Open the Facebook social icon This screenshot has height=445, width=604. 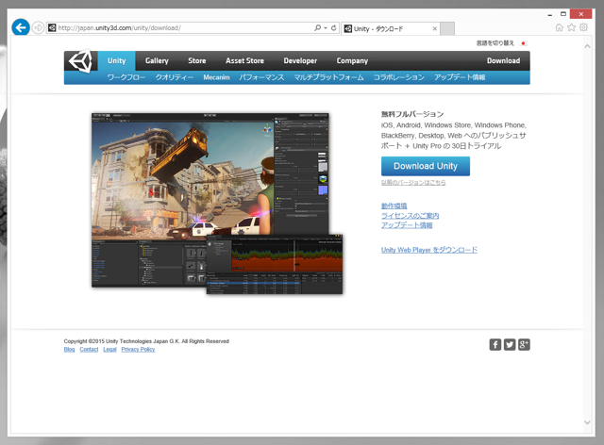(495, 344)
